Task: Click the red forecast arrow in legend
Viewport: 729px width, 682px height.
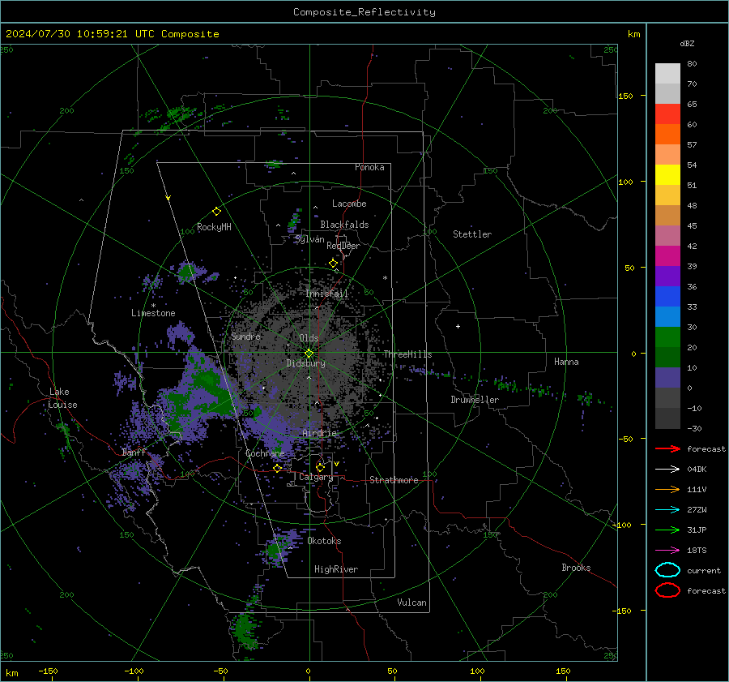Action: pyautogui.click(x=667, y=448)
